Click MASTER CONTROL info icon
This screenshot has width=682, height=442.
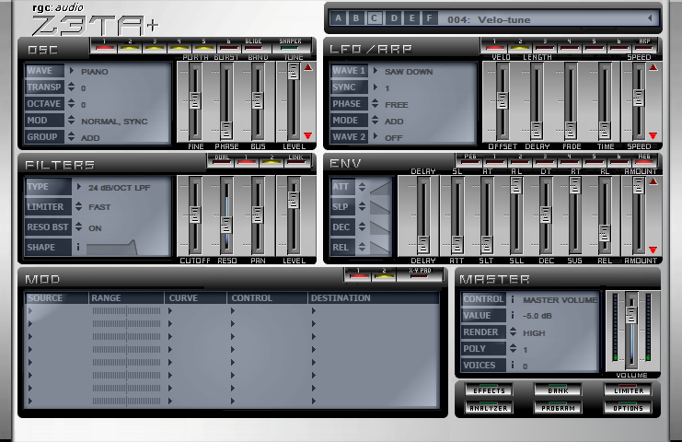(513, 299)
